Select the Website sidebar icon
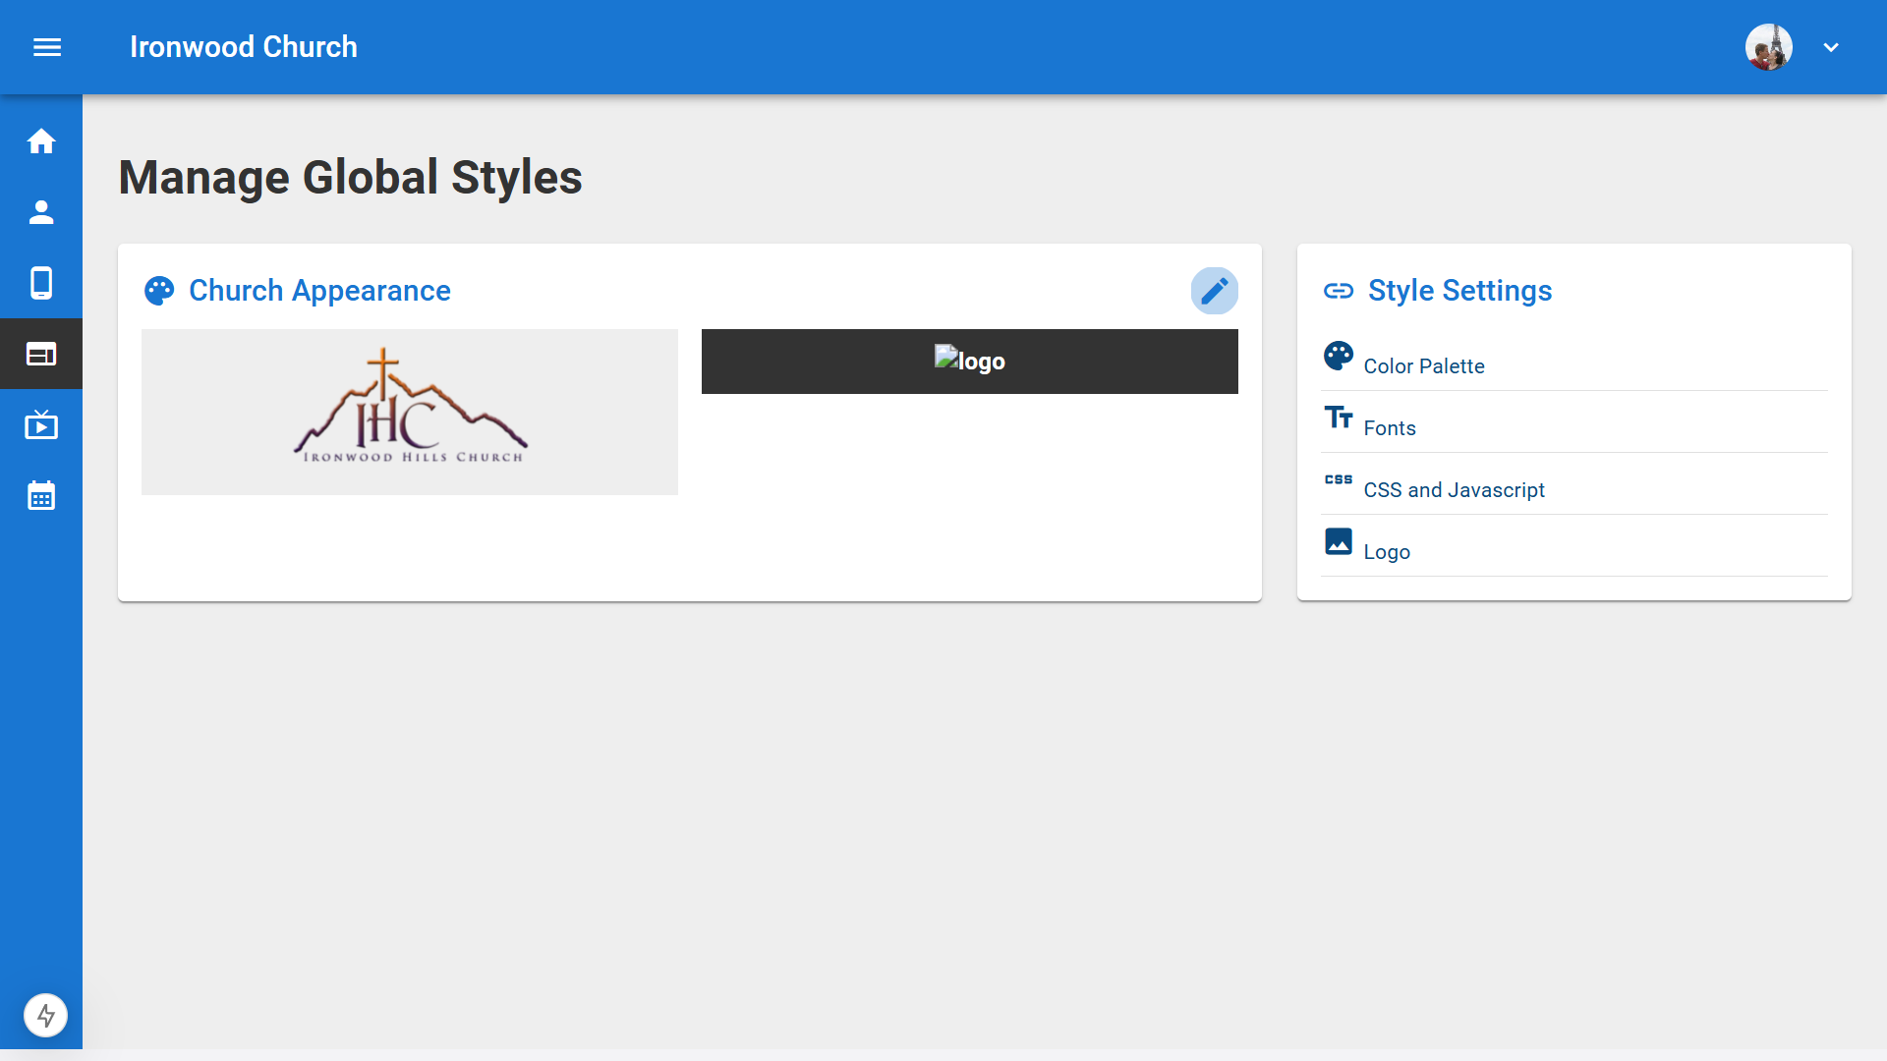Screen dimensions: 1887x1061 pyautogui.click(x=41, y=354)
